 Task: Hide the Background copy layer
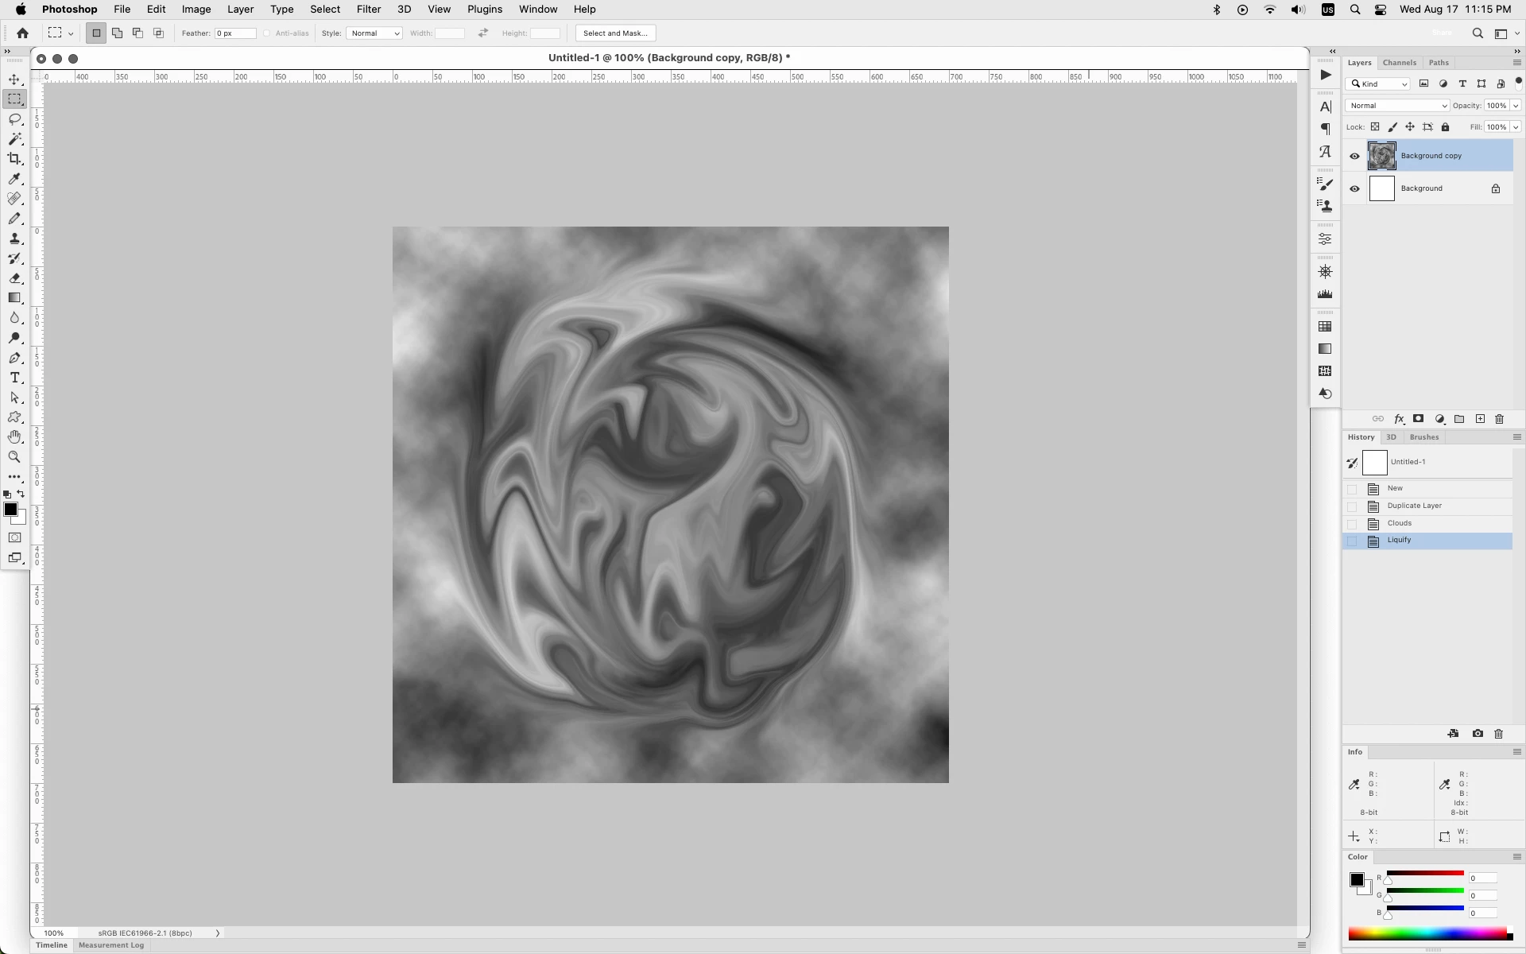pyautogui.click(x=1354, y=156)
